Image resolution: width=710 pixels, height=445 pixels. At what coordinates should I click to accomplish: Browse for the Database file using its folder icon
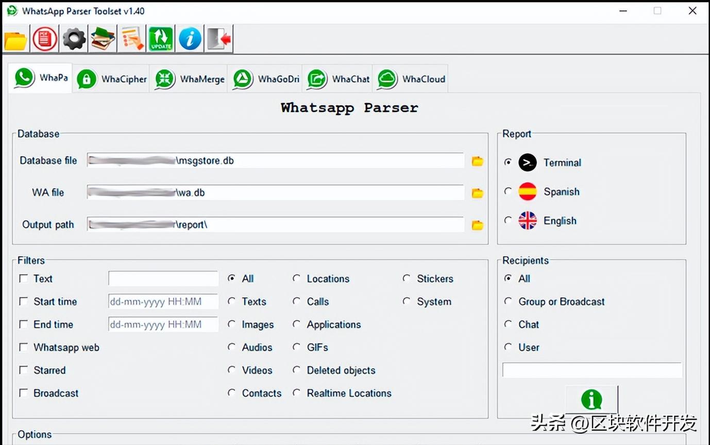pos(477,161)
